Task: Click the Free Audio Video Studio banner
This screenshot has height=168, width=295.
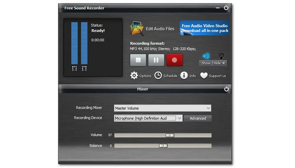Action: click(x=205, y=28)
